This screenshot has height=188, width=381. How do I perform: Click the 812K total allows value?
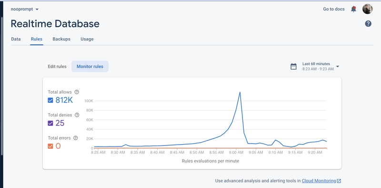click(x=64, y=100)
